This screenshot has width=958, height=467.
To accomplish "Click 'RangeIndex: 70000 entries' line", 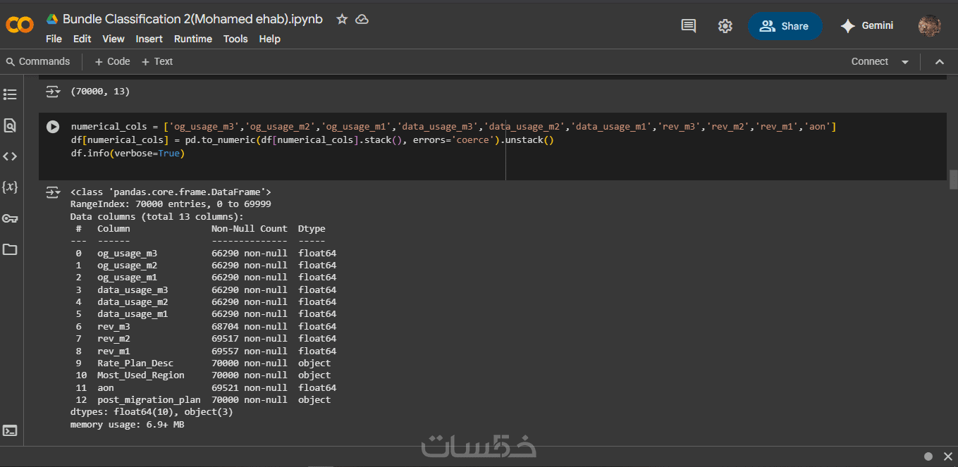I will point(171,204).
